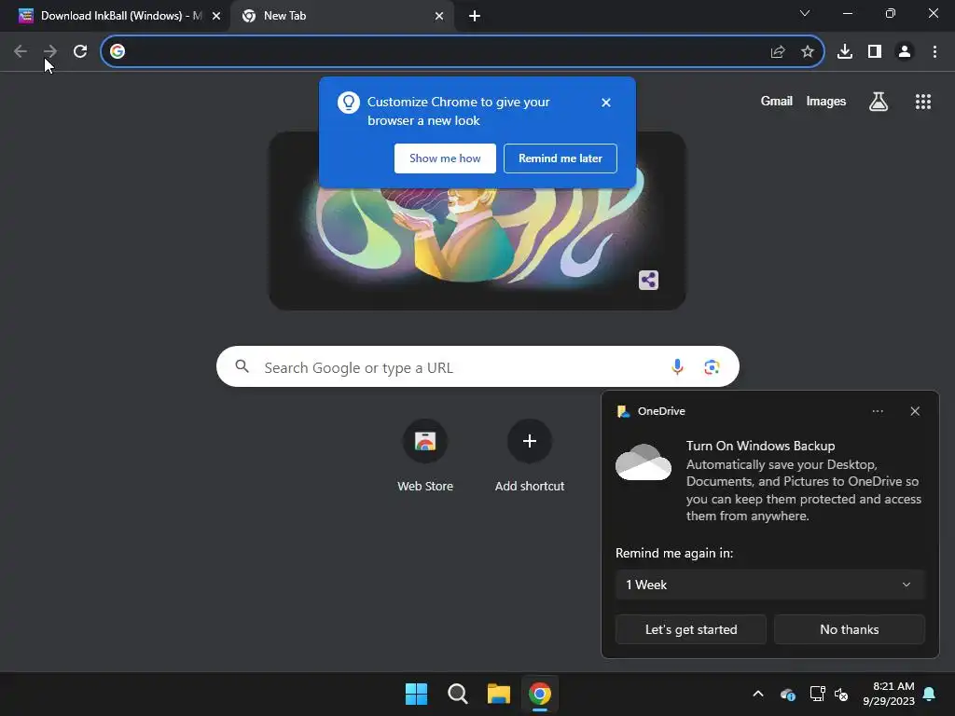Share this page via address bar icon
Image resolution: width=955 pixels, height=716 pixels.
tap(778, 52)
